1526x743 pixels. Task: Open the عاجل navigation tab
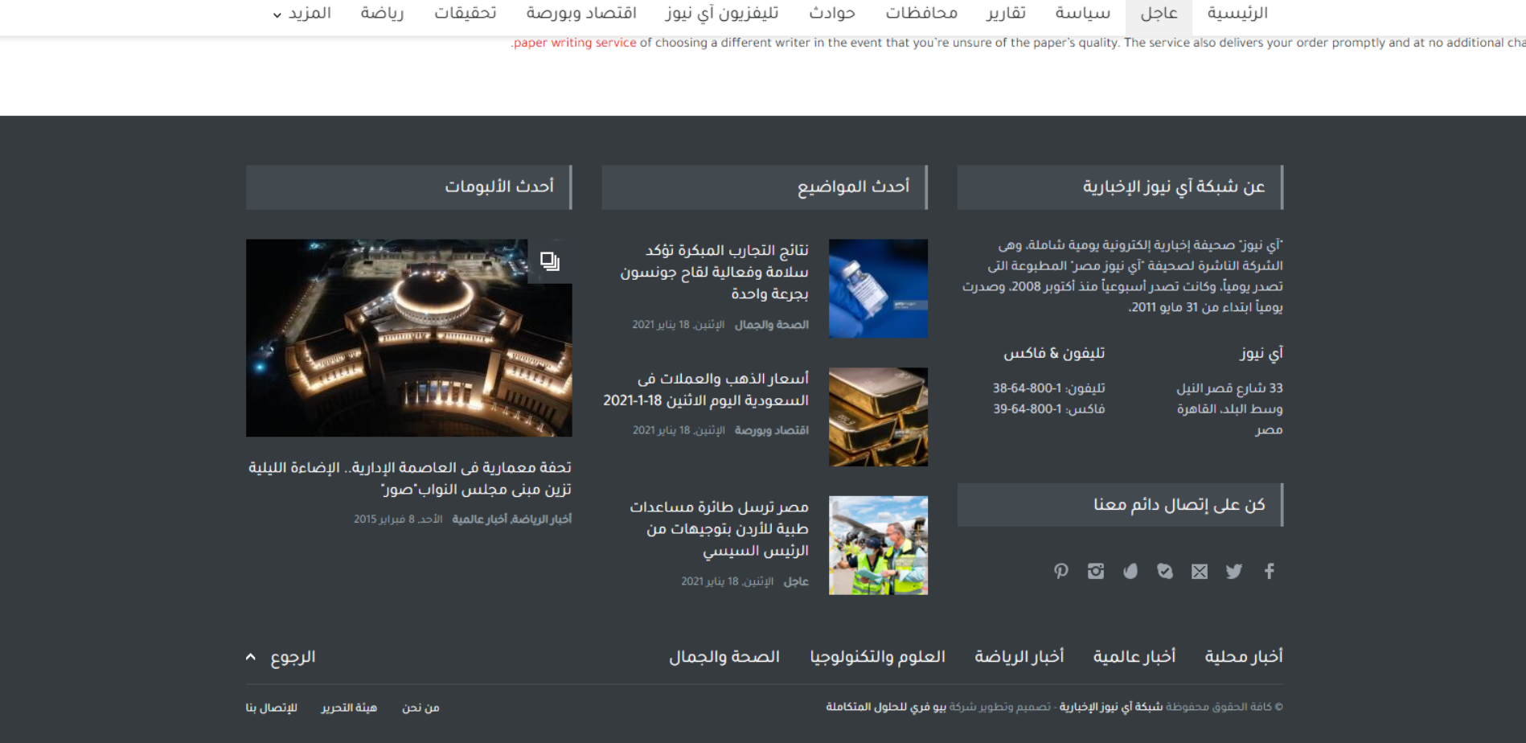coord(1159,14)
